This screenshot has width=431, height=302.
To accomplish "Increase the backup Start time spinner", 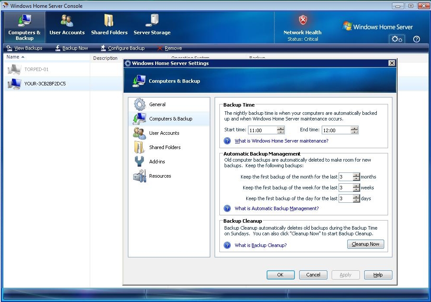I will [x=281, y=128].
